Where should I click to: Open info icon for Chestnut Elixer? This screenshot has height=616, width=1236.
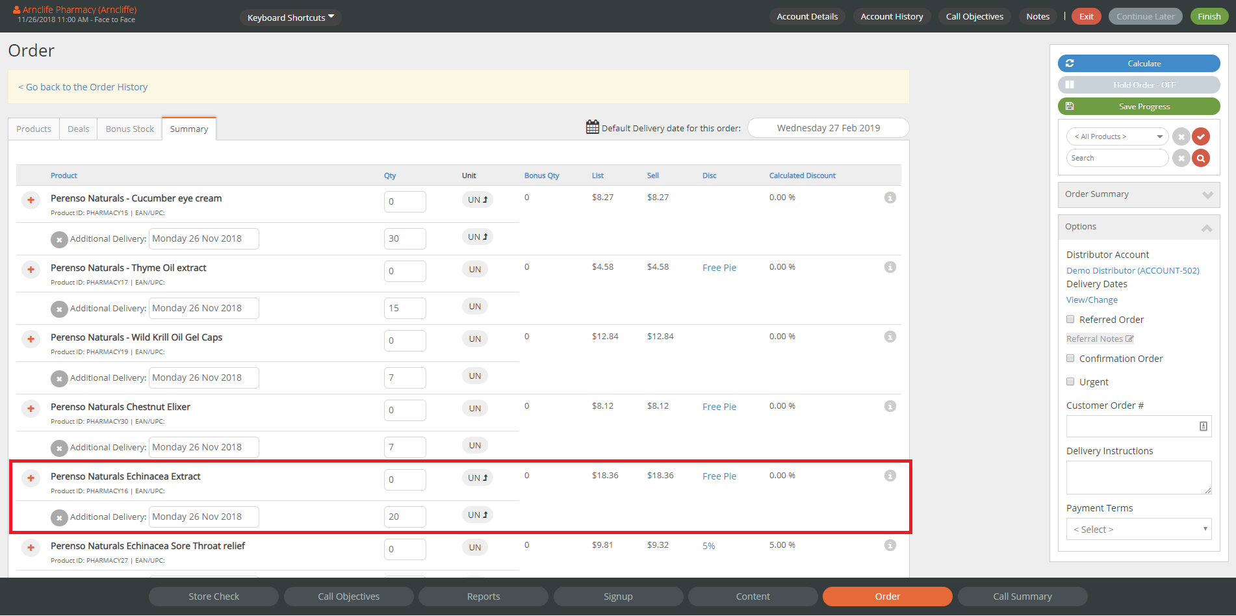[x=890, y=406]
